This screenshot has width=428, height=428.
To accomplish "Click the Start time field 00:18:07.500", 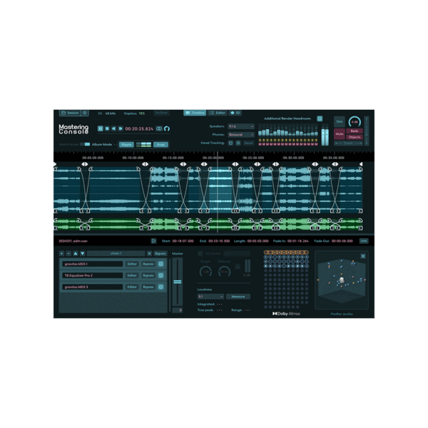I will pyautogui.click(x=183, y=241).
